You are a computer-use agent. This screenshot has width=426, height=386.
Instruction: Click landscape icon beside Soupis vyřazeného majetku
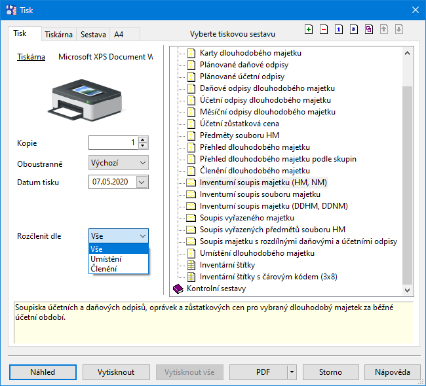[x=191, y=218]
